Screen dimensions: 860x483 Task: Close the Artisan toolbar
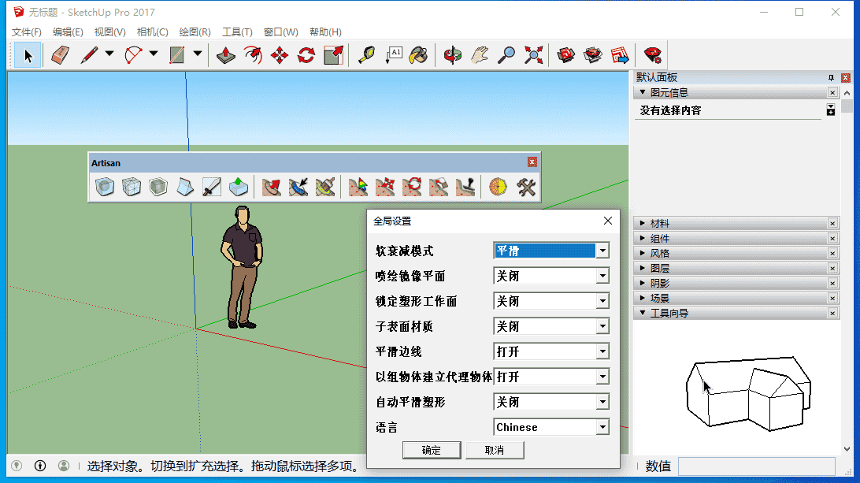(532, 162)
